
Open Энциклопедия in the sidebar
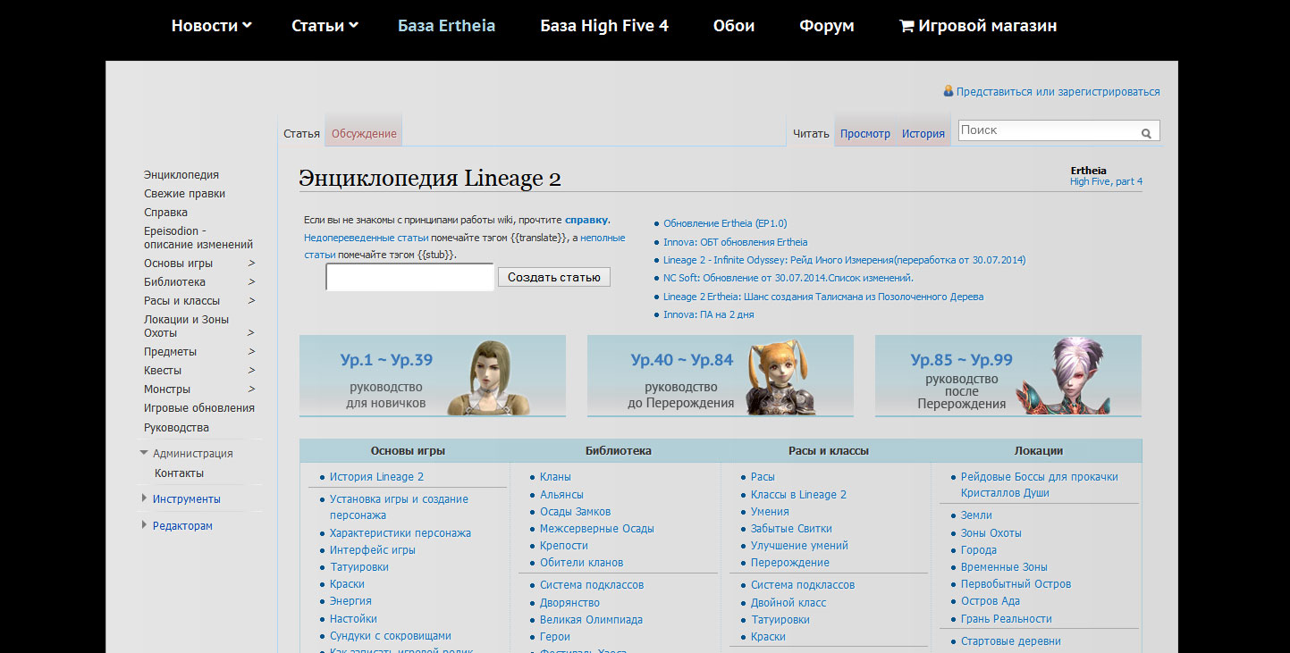click(x=181, y=175)
